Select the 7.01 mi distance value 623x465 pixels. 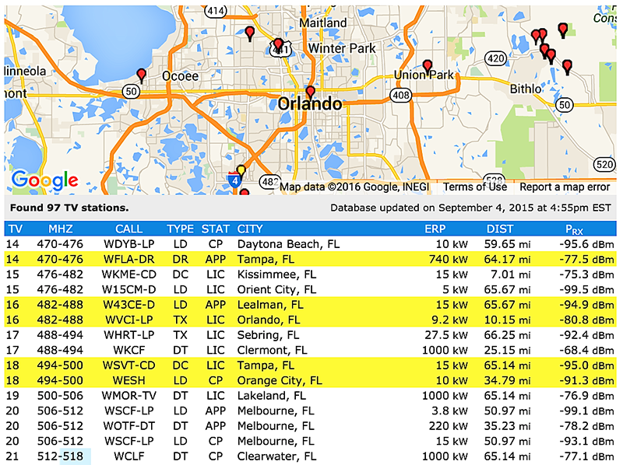511,274
